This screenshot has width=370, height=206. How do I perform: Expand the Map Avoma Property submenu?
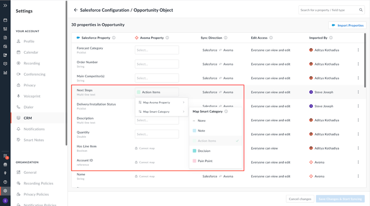coord(161,102)
